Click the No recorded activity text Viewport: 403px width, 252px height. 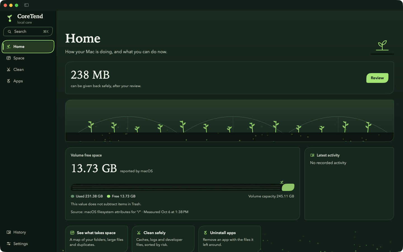[x=328, y=163]
